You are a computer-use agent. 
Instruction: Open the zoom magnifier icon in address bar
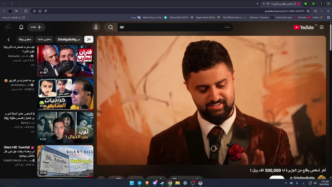click(x=46, y=11)
